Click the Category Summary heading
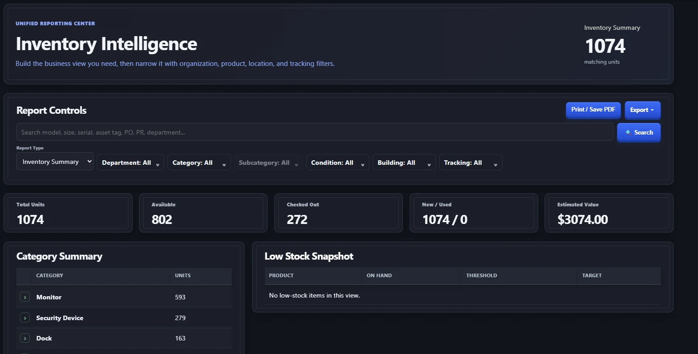 [x=59, y=256]
